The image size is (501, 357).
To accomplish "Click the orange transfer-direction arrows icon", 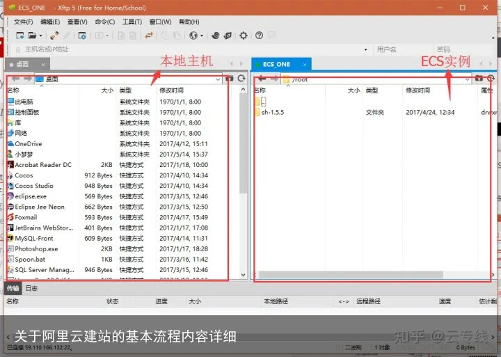I will pos(149,35).
